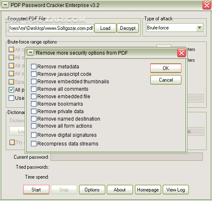Close the Remove more security options dialog

(x=181, y=53)
